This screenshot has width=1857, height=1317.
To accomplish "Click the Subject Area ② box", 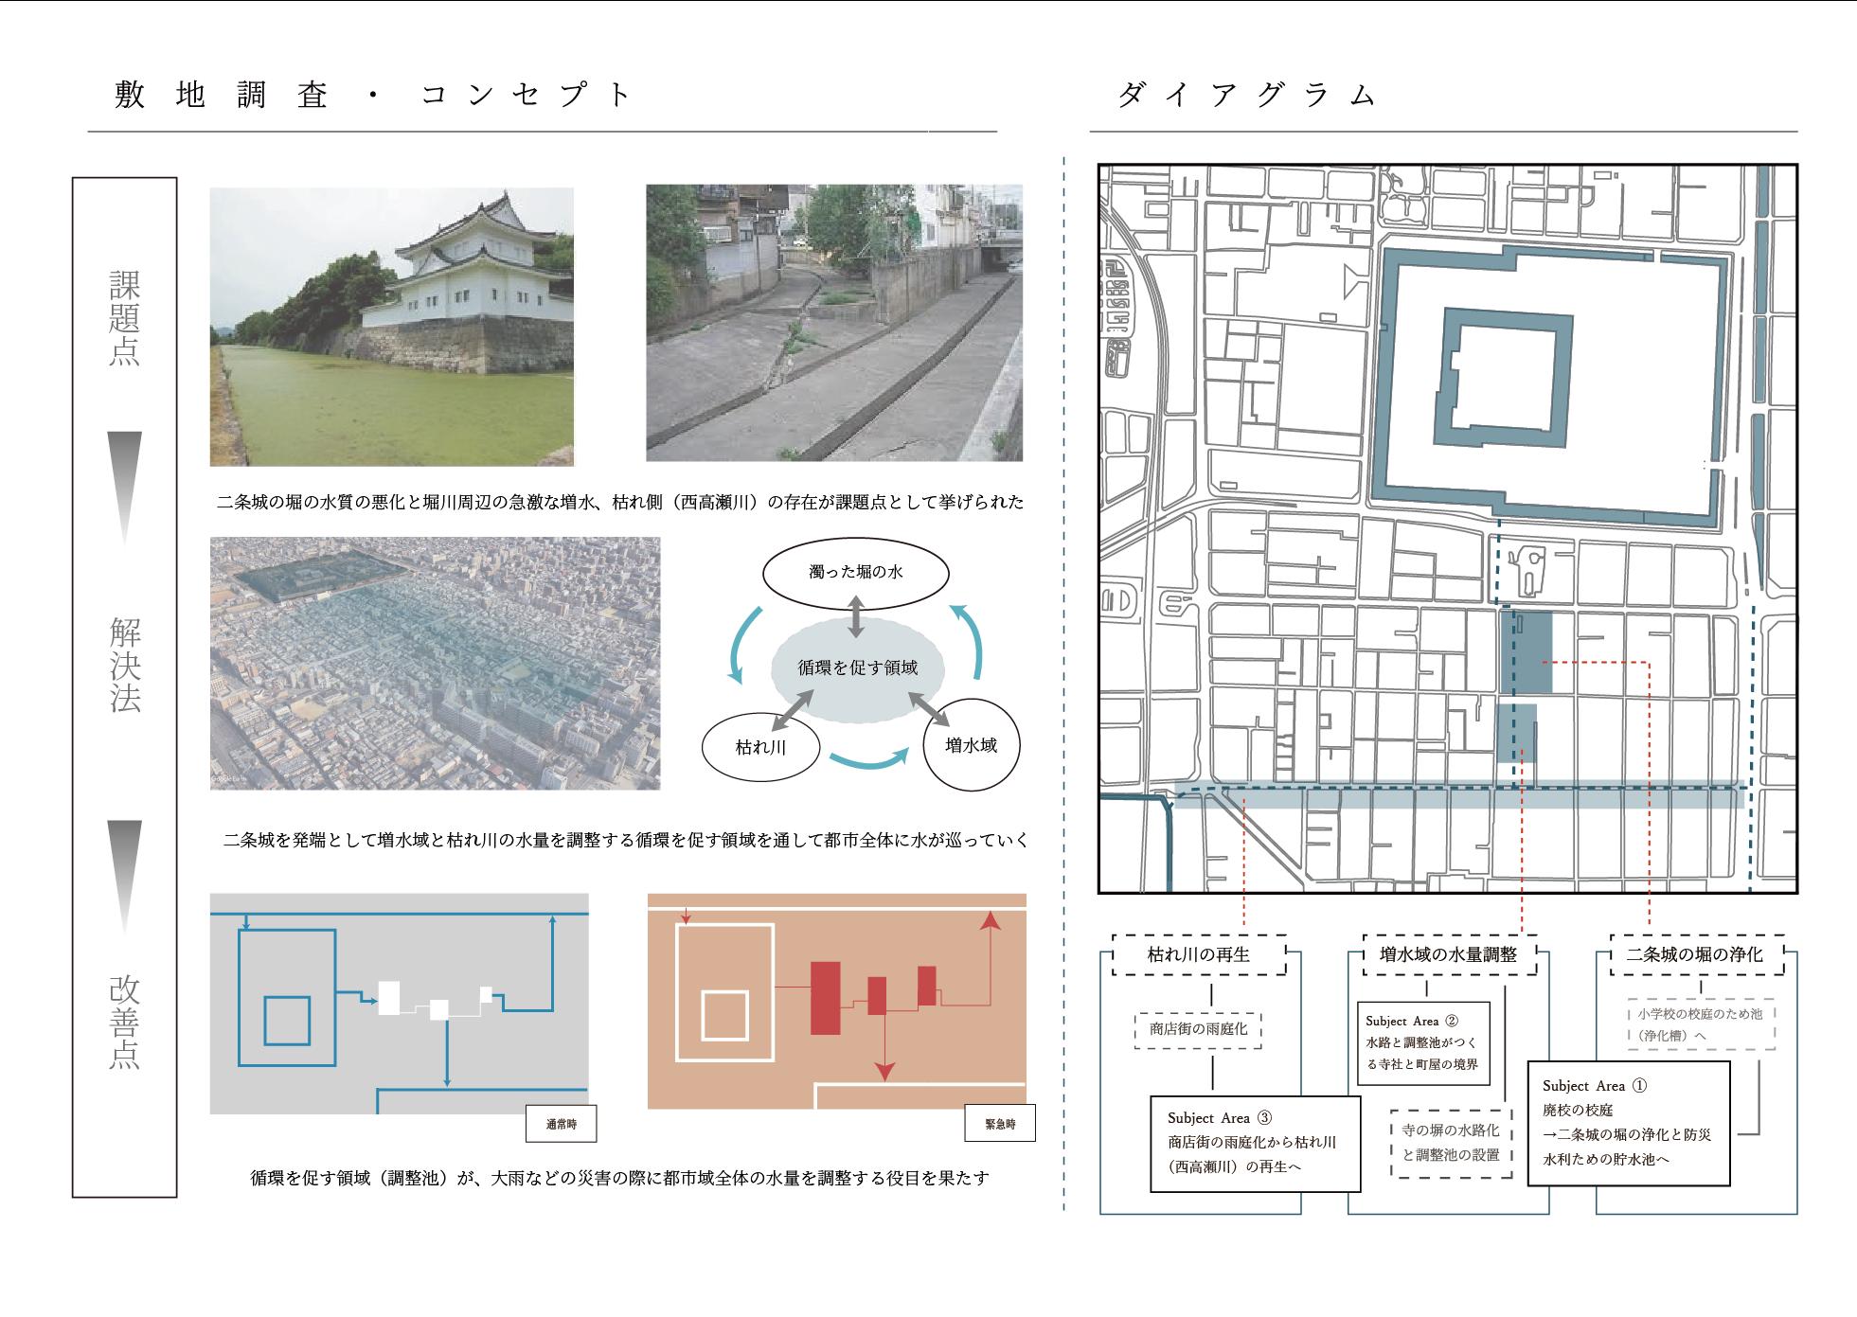I will point(1423,1043).
